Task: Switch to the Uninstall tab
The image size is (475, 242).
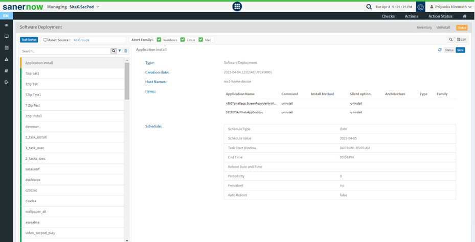Action: tap(443, 27)
